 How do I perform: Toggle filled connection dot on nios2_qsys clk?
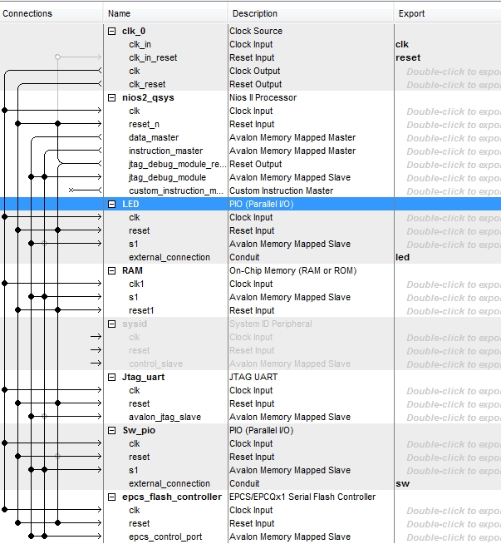(4, 111)
